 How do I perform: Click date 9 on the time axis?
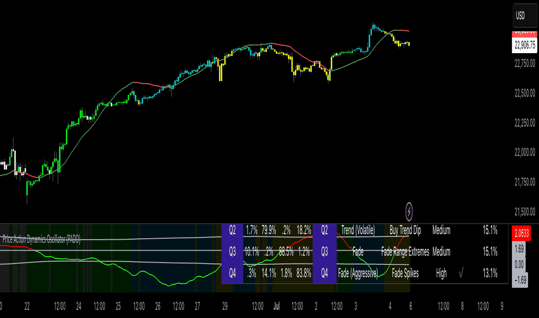coord(502,306)
